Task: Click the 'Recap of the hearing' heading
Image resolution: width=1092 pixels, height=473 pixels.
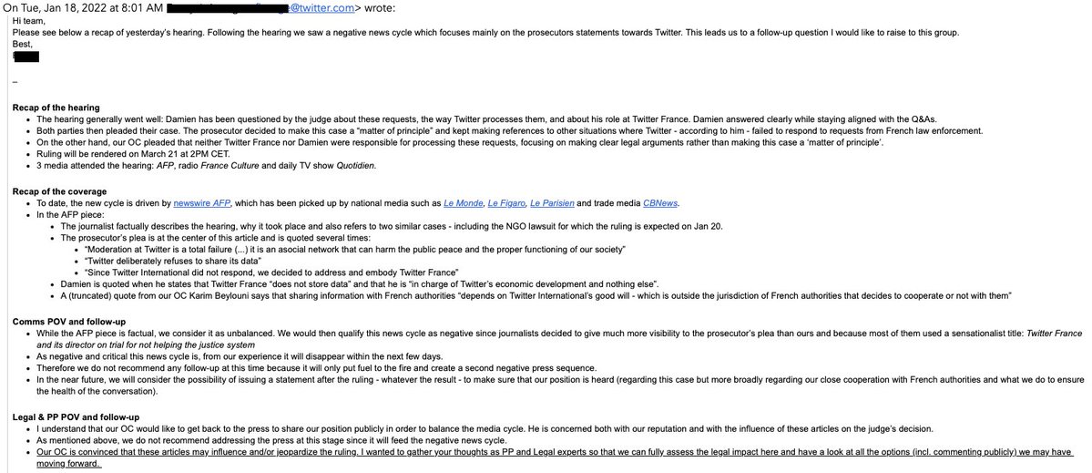Action: 56,108
